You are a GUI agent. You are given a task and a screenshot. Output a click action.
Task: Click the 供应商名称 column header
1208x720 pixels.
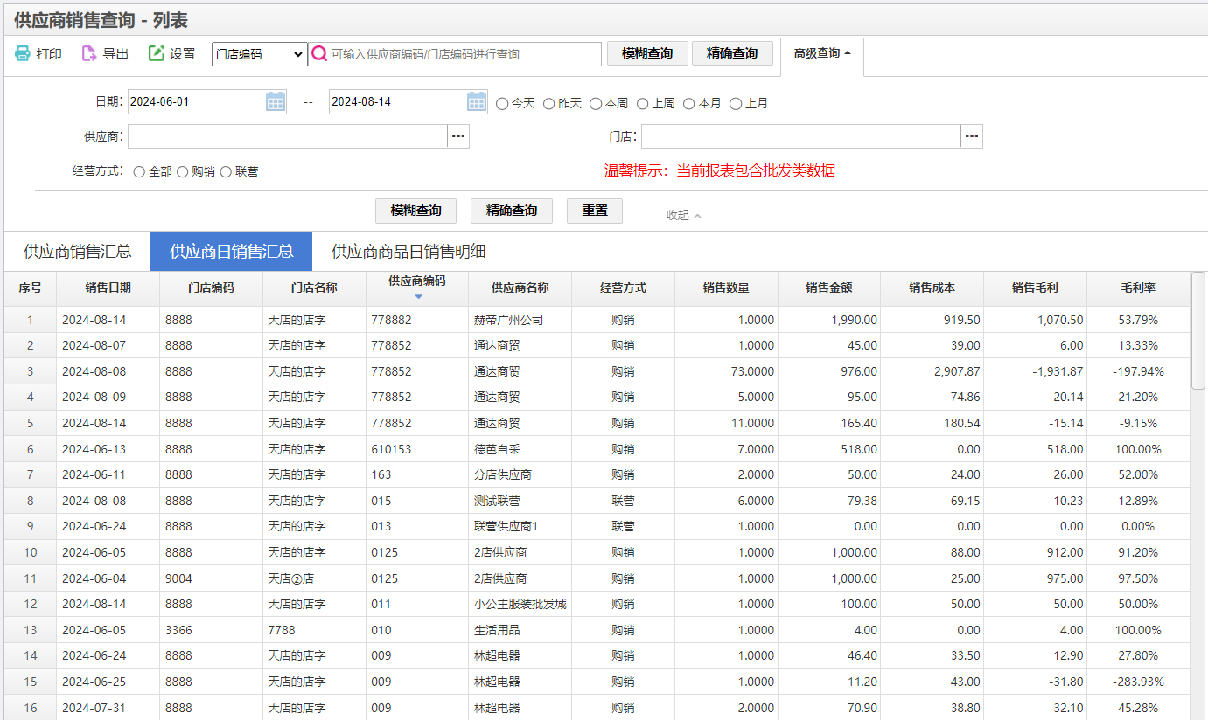pyautogui.click(x=520, y=287)
